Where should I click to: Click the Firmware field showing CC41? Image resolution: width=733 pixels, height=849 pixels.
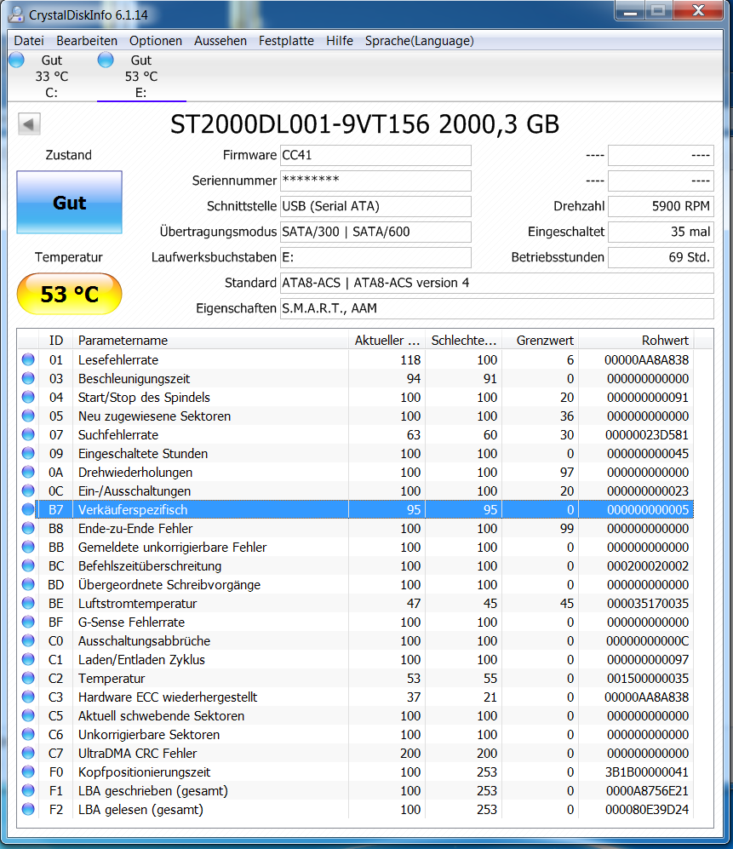375,155
